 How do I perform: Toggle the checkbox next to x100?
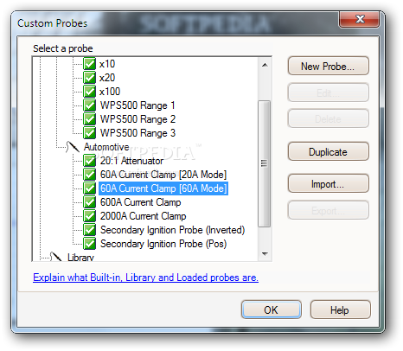(x=89, y=92)
